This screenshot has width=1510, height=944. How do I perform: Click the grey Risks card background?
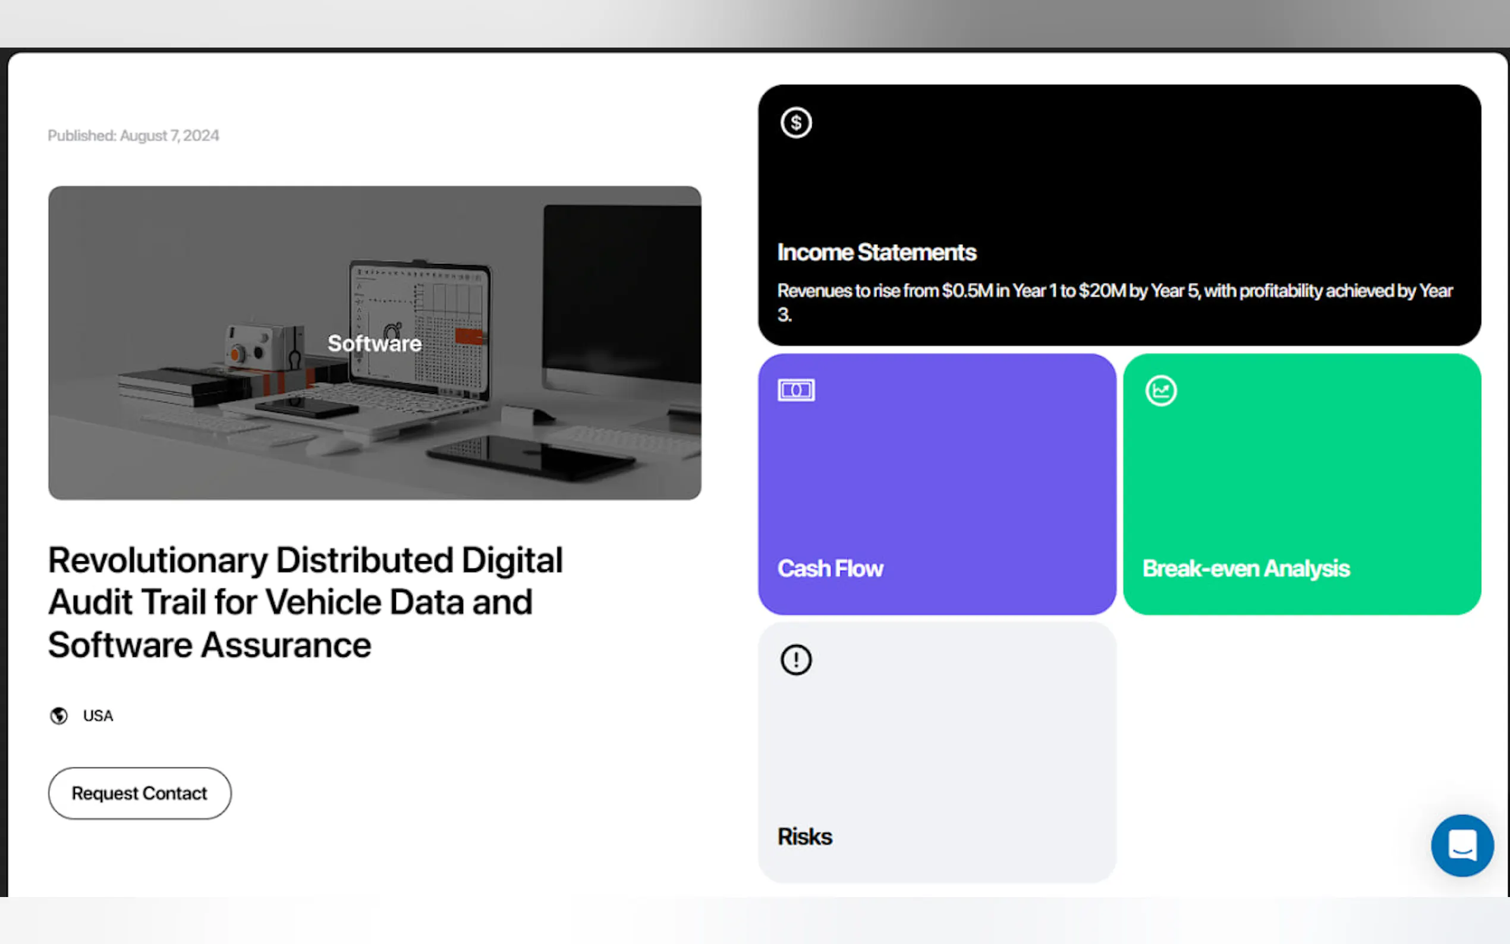[x=936, y=749]
